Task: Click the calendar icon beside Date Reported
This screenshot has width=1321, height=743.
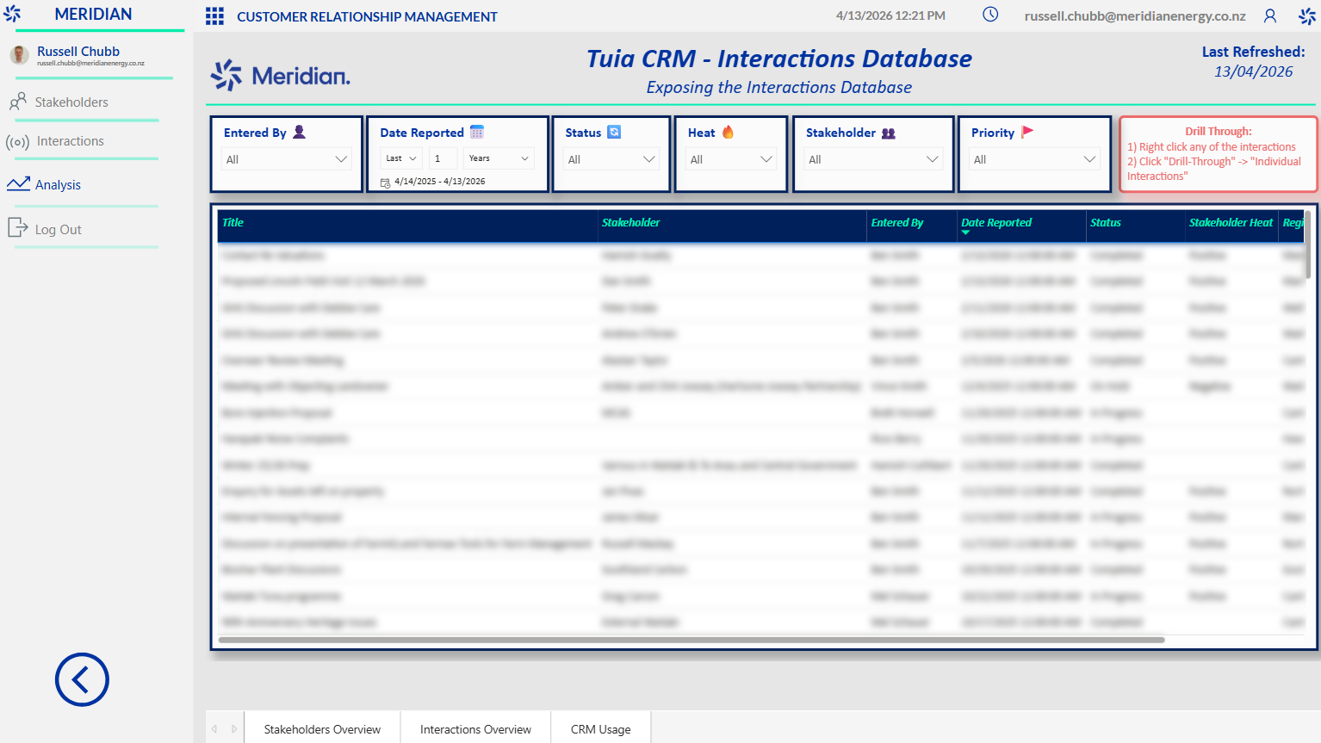Action: tap(477, 132)
